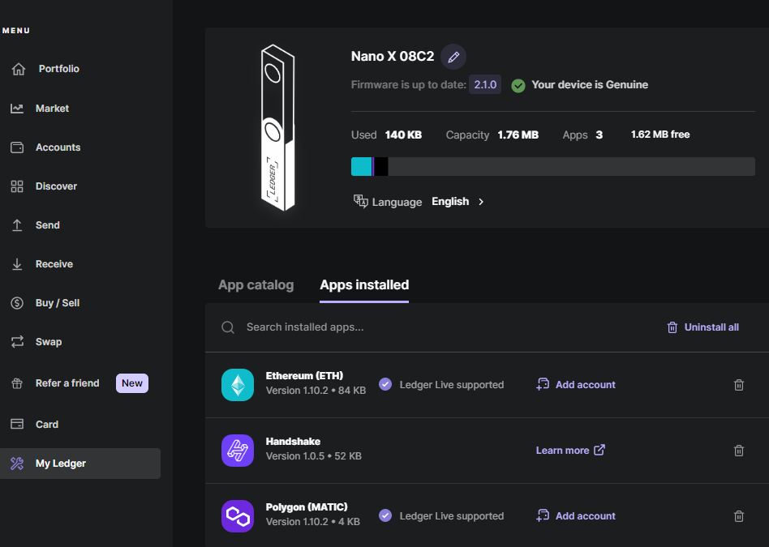Go to Accounts in the sidebar
This screenshot has height=547, width=769.
(58, 147)
